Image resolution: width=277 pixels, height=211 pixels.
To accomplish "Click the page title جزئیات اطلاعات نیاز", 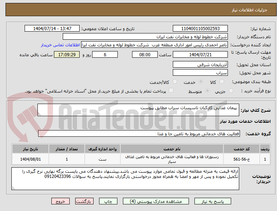I will pos(249,10).
